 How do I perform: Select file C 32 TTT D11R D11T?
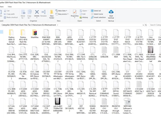[139, 37]
